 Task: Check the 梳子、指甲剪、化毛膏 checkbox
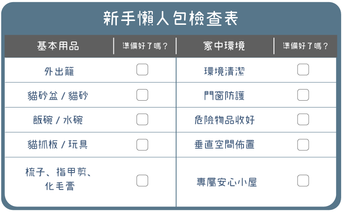[x=142, y=180]
